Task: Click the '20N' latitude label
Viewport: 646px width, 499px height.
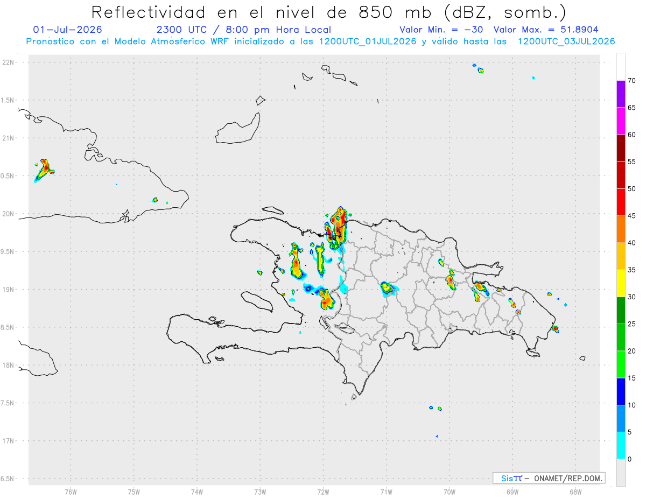Action: (x=9, y=214)
